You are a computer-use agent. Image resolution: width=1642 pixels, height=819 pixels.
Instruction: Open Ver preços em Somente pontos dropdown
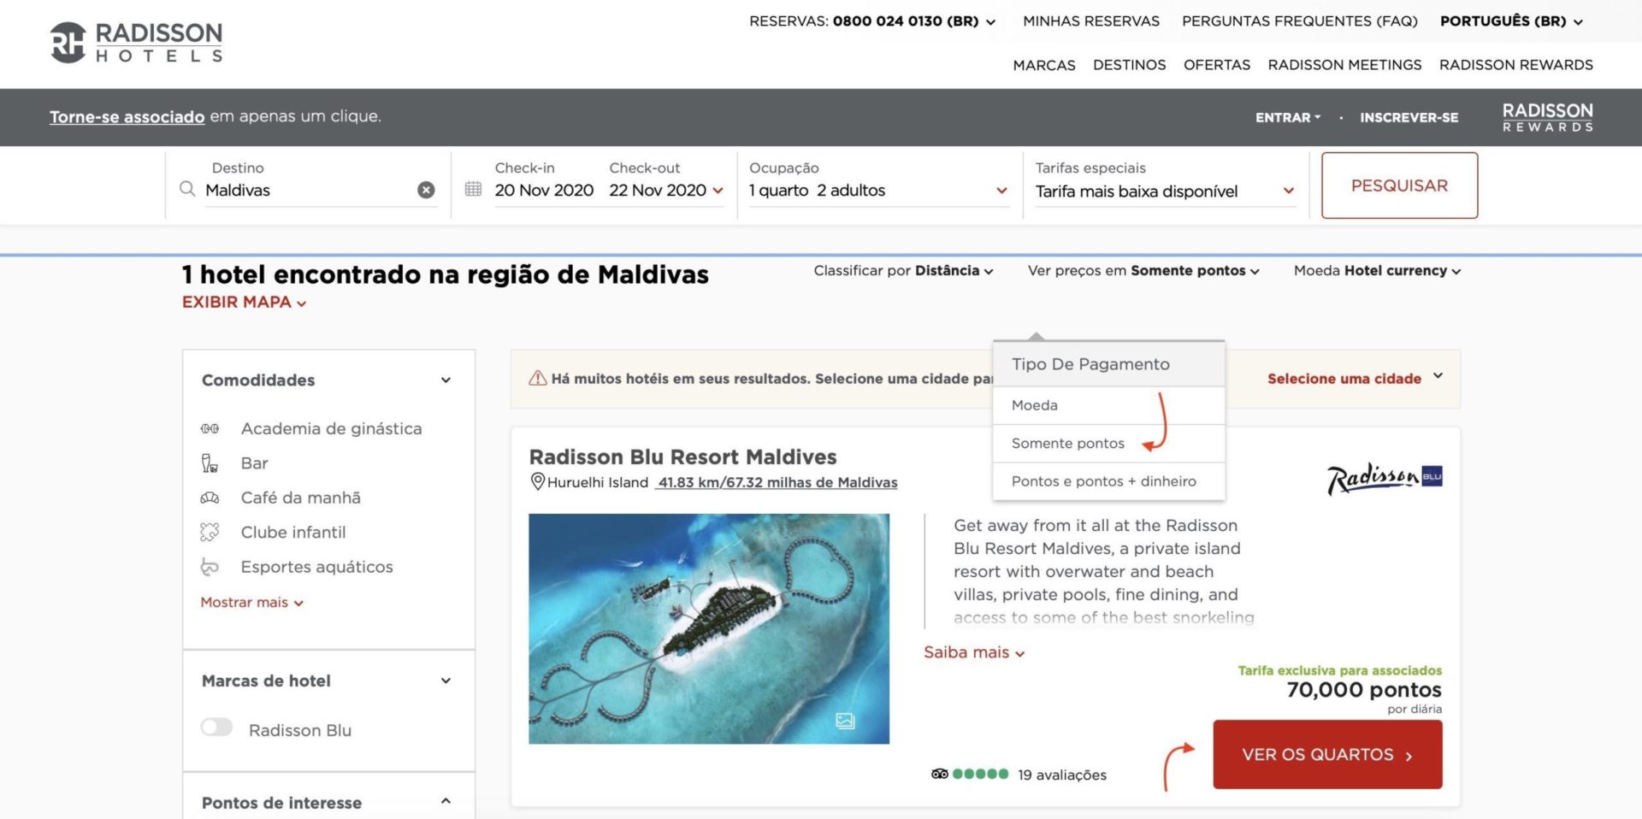[x=1143, y=270]
